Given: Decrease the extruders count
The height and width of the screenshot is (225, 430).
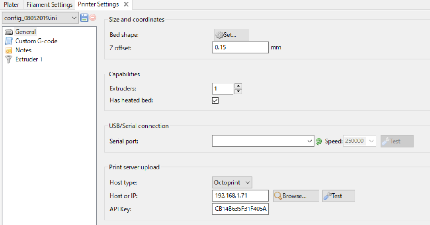Looking at the screenshot, I should click(238, 92).
